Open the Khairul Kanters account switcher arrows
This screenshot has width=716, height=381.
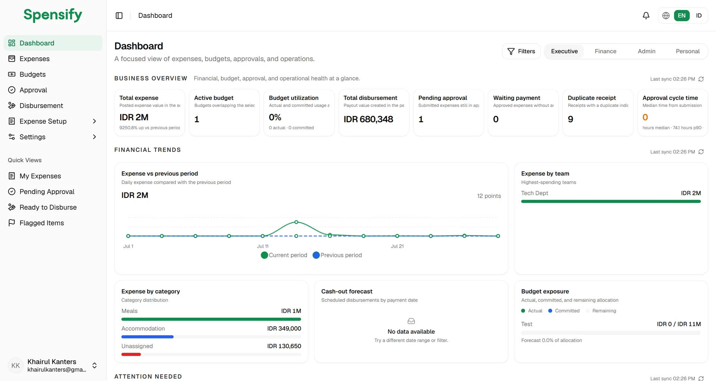[94, 366]
